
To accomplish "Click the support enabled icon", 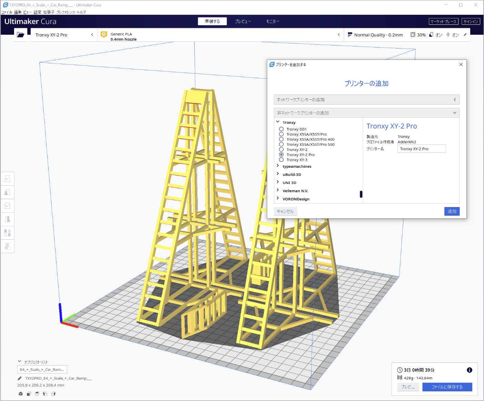I will [431, 35].
